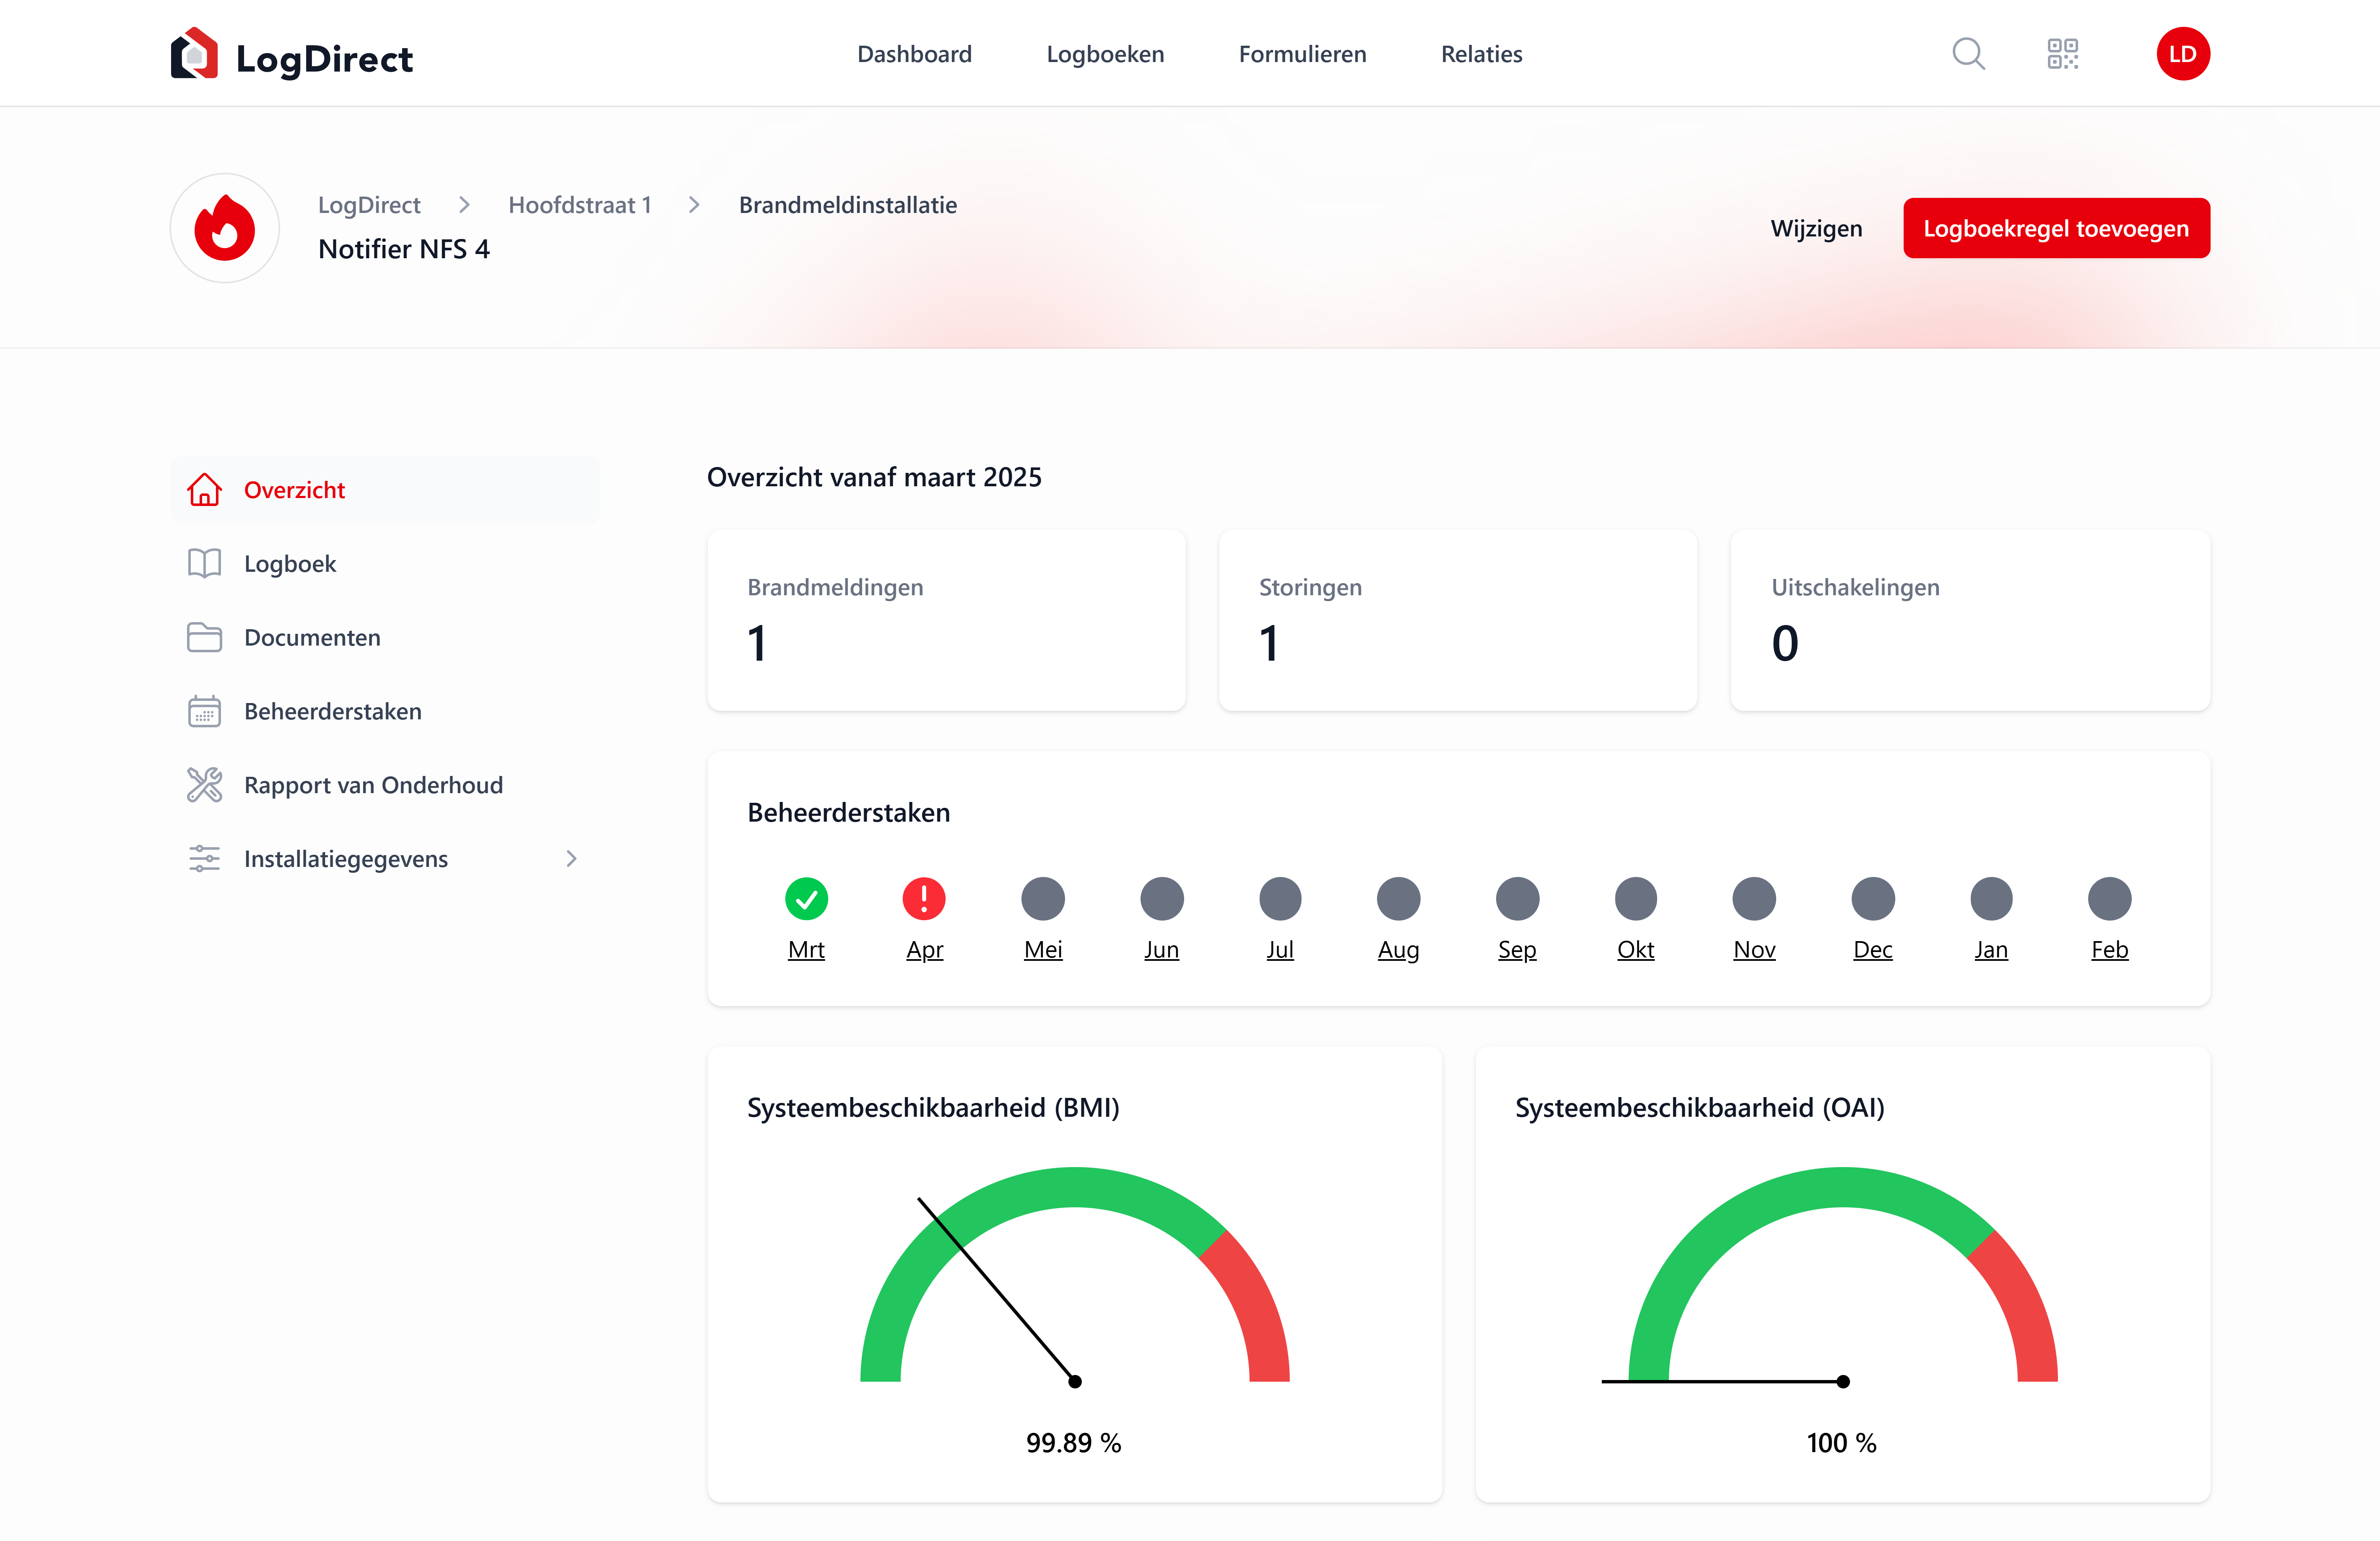Open the Formulieren menu item
This screenshot has width=2380, height=1541.
(x=1302, y=54)
